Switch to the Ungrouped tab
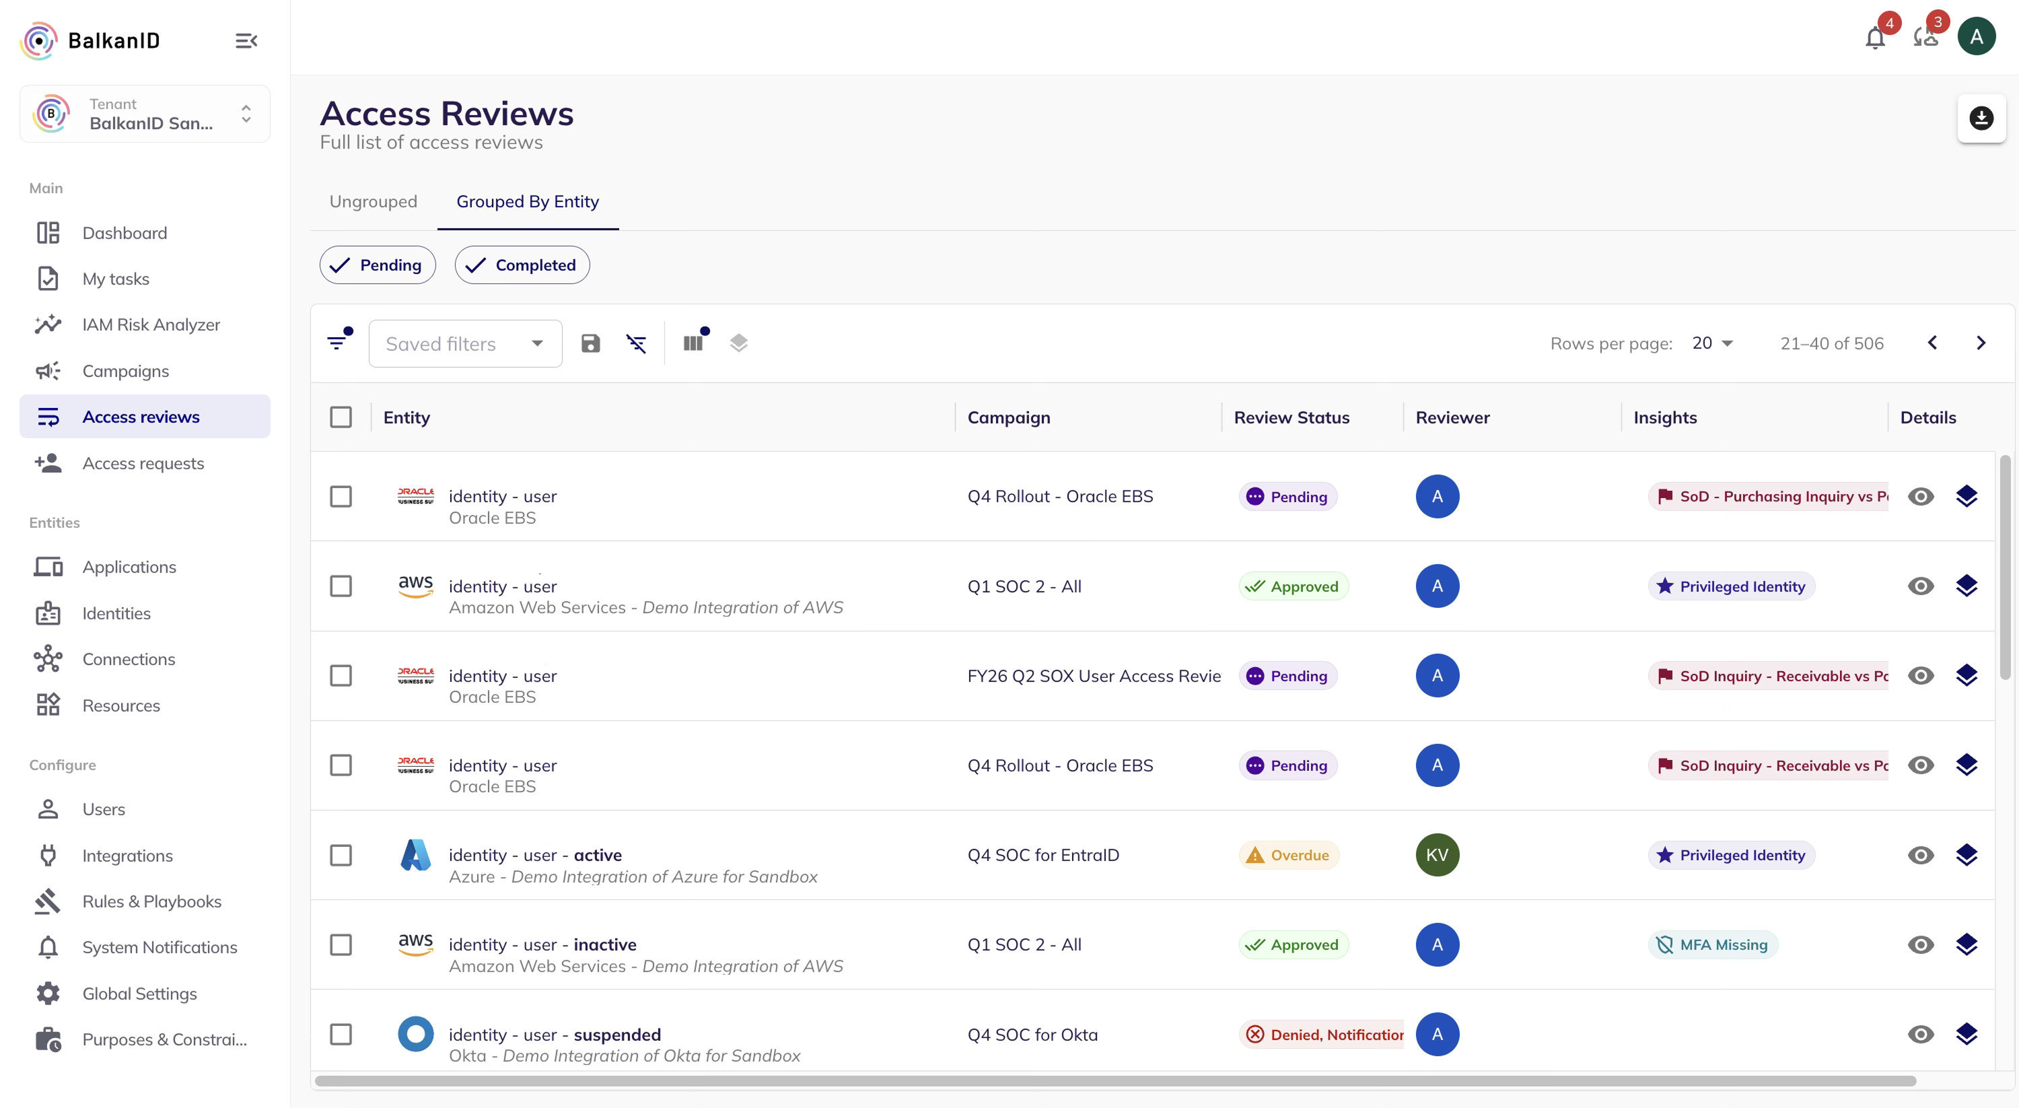 click(373, 201)
